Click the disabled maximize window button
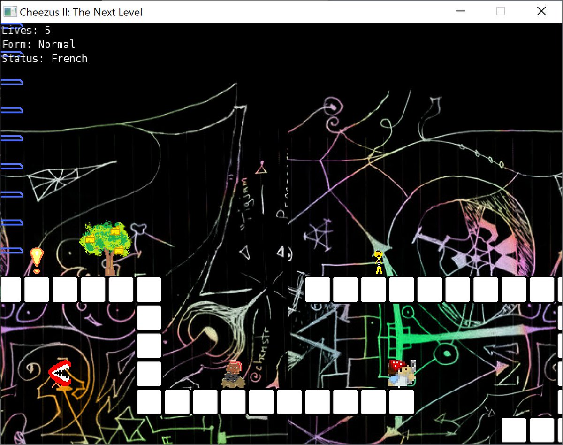 point(501,11)
